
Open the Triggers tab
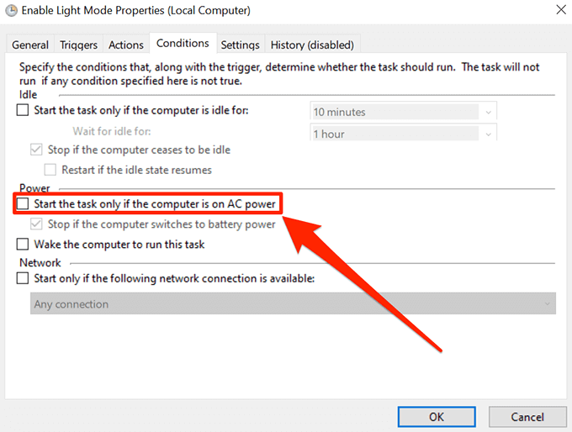[x=79, y=45]
